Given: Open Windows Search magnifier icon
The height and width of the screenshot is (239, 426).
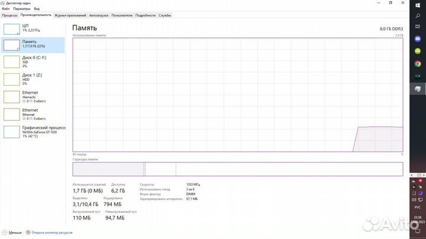Looking at the screenshot, I should coord(418,16).
